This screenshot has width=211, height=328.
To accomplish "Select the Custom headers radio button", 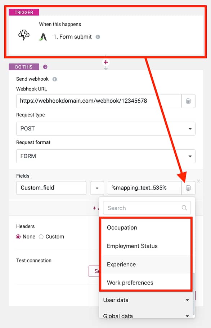I will [x=41, y=236].
